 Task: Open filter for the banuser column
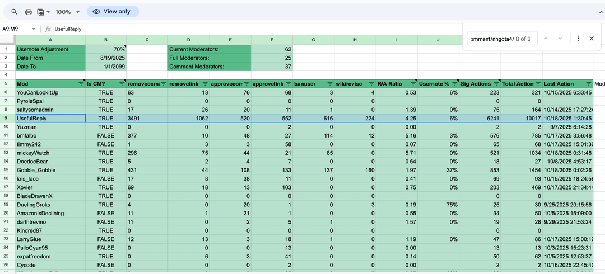329,84
